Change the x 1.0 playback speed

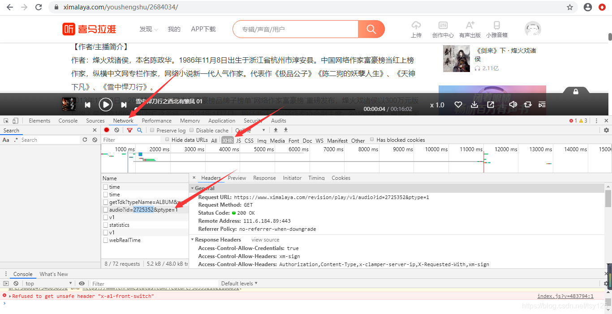point(437,105)
